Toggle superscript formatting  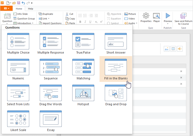(101, 22)
